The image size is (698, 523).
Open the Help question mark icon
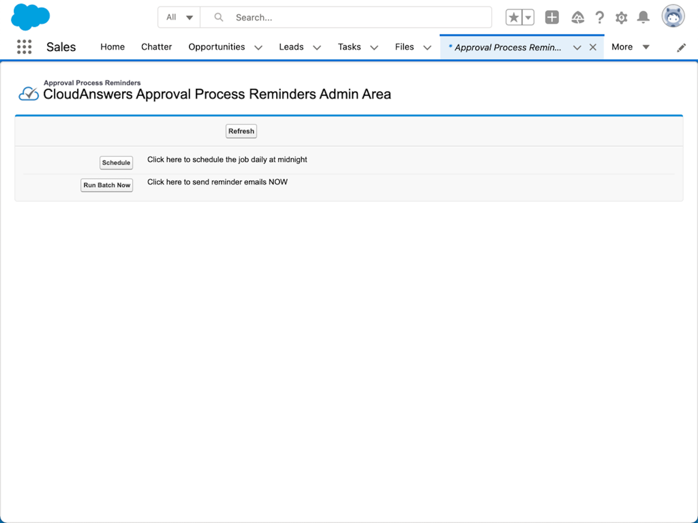coord(599,17)
